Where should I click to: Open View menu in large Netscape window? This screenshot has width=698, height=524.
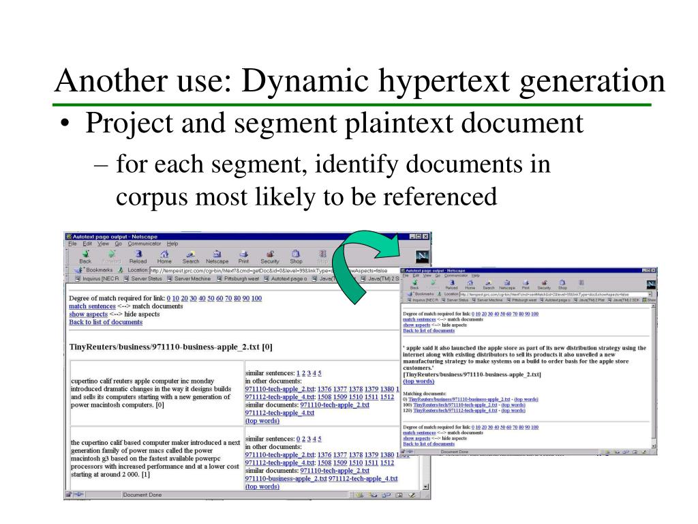[104, 244]
